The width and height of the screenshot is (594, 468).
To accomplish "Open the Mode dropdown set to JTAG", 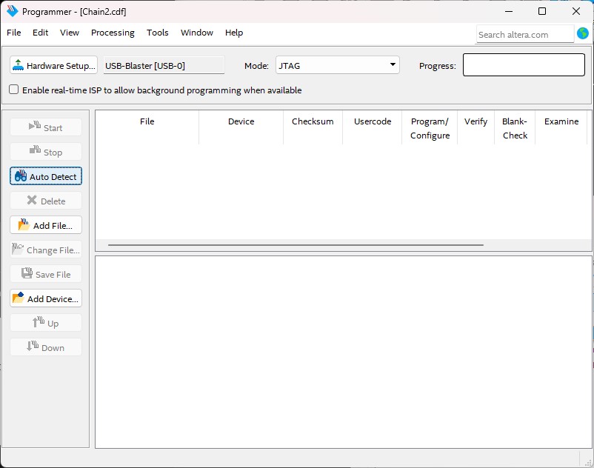I will click(337, 65).
